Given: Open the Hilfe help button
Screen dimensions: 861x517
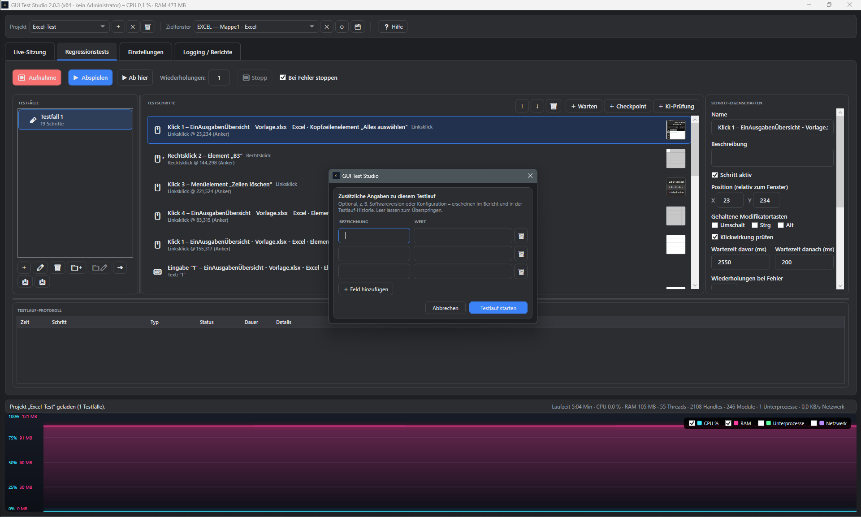Looking at the screenshot, I should point(393,27).
